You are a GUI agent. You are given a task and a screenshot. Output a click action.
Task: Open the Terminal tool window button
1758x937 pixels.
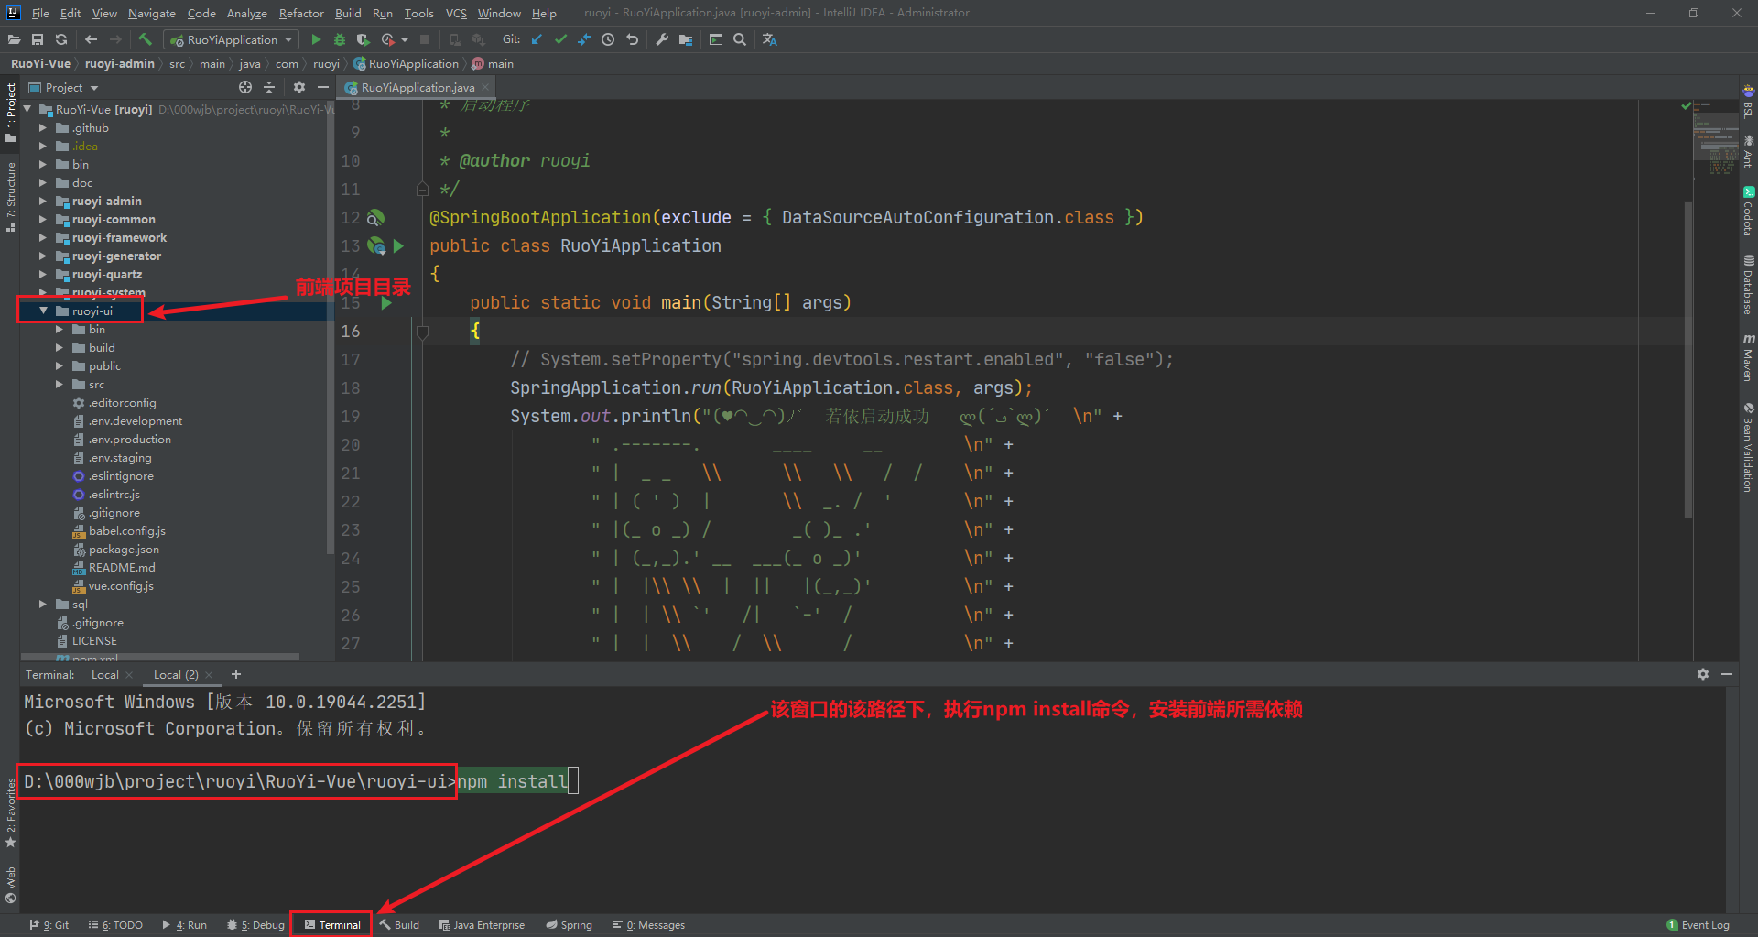click(331, 924)
